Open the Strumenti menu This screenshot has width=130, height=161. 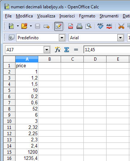point(109,16)
